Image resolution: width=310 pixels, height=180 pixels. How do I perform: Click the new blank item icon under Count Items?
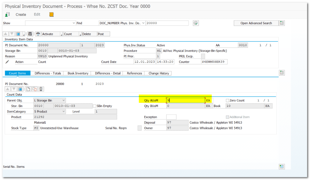pos(28,89)
